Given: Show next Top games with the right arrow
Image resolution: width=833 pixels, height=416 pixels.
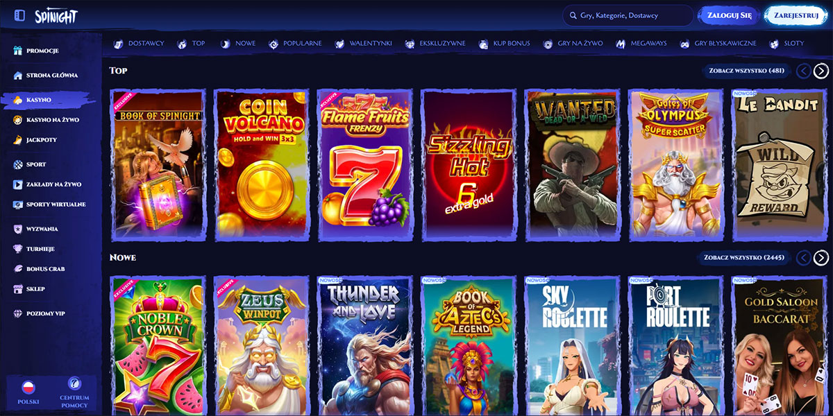Looking at the screenshot, I should pyautogui.click(x=821, y=70).
